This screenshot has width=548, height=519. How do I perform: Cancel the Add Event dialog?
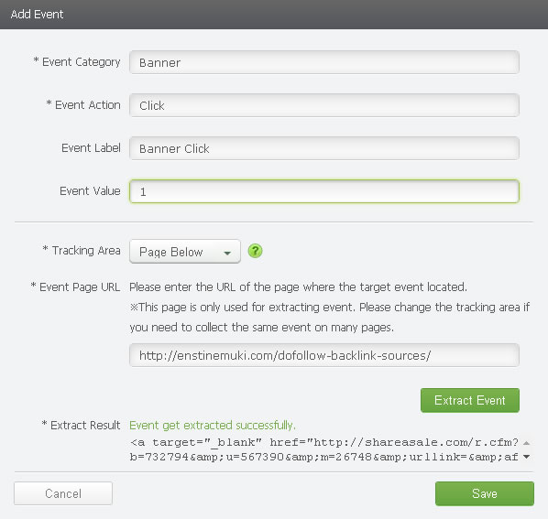[x=63, y=493]
